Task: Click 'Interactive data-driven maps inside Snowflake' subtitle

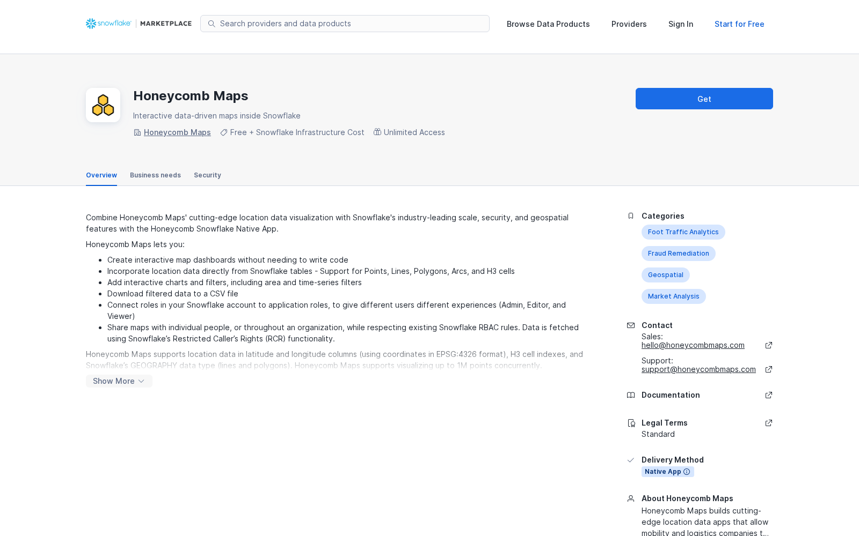Action: (217, 116)
